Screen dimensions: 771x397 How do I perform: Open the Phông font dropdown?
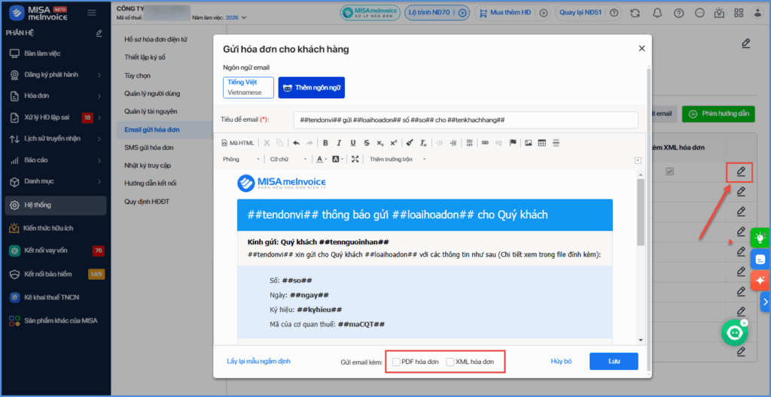(241, 159)
